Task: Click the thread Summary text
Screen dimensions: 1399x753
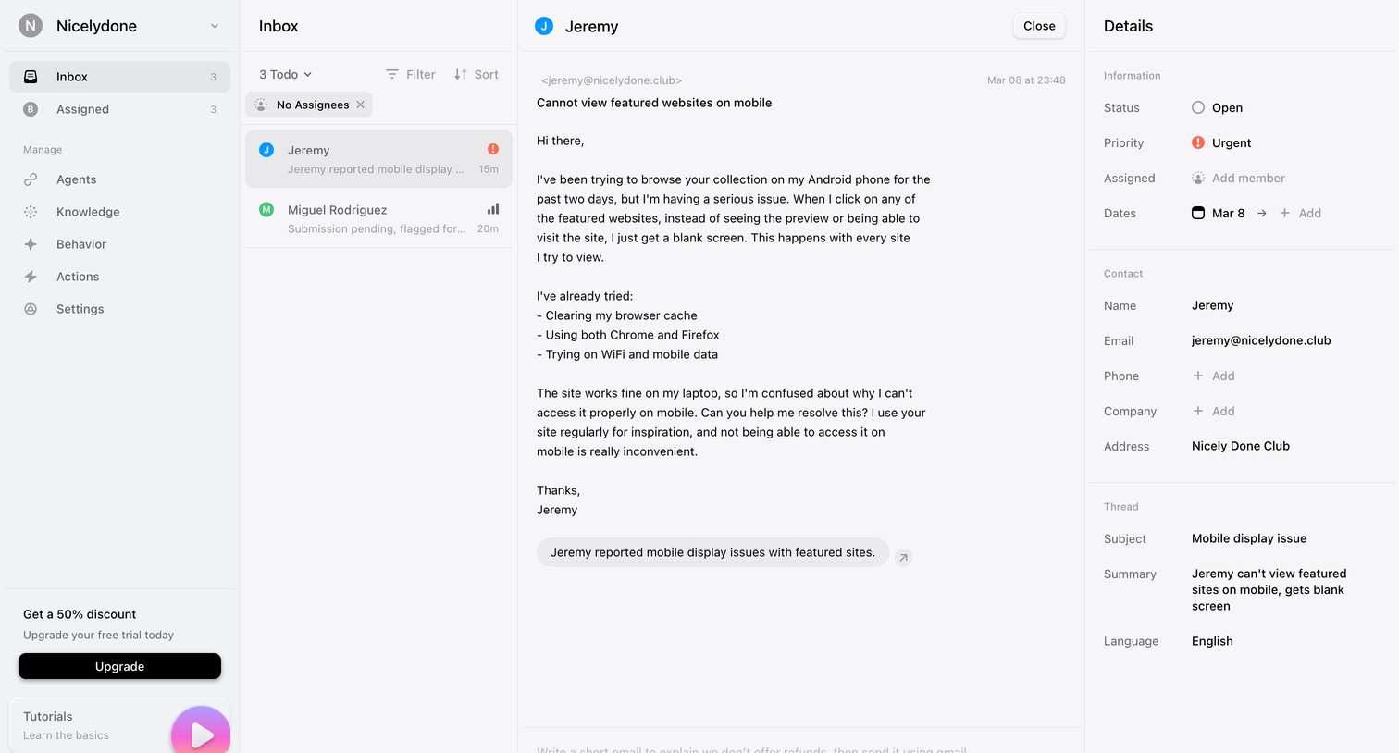Action: [x=1269, y=590]
